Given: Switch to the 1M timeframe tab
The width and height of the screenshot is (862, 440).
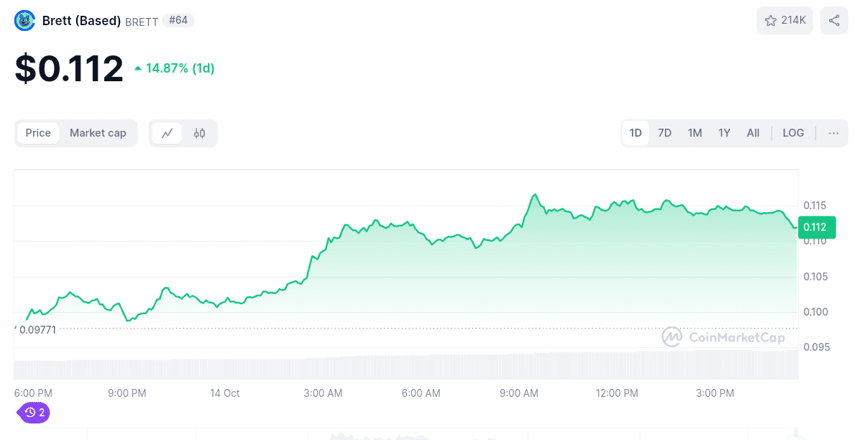Looking at the screenshot, I should click(x=694, y=133).
